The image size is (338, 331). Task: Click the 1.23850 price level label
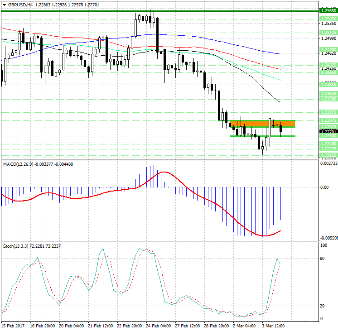[x=328, y=85]
